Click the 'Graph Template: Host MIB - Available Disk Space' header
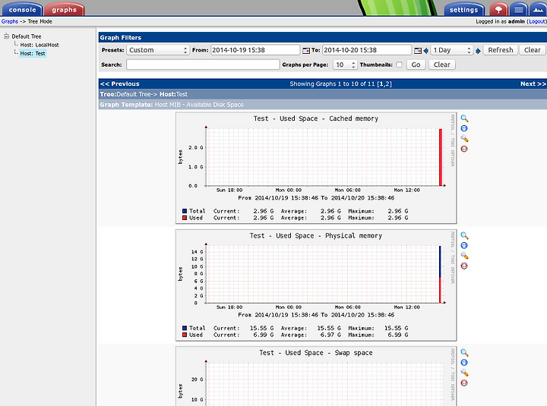The height and width of the screenshot is (406, 547). point(172,105)
